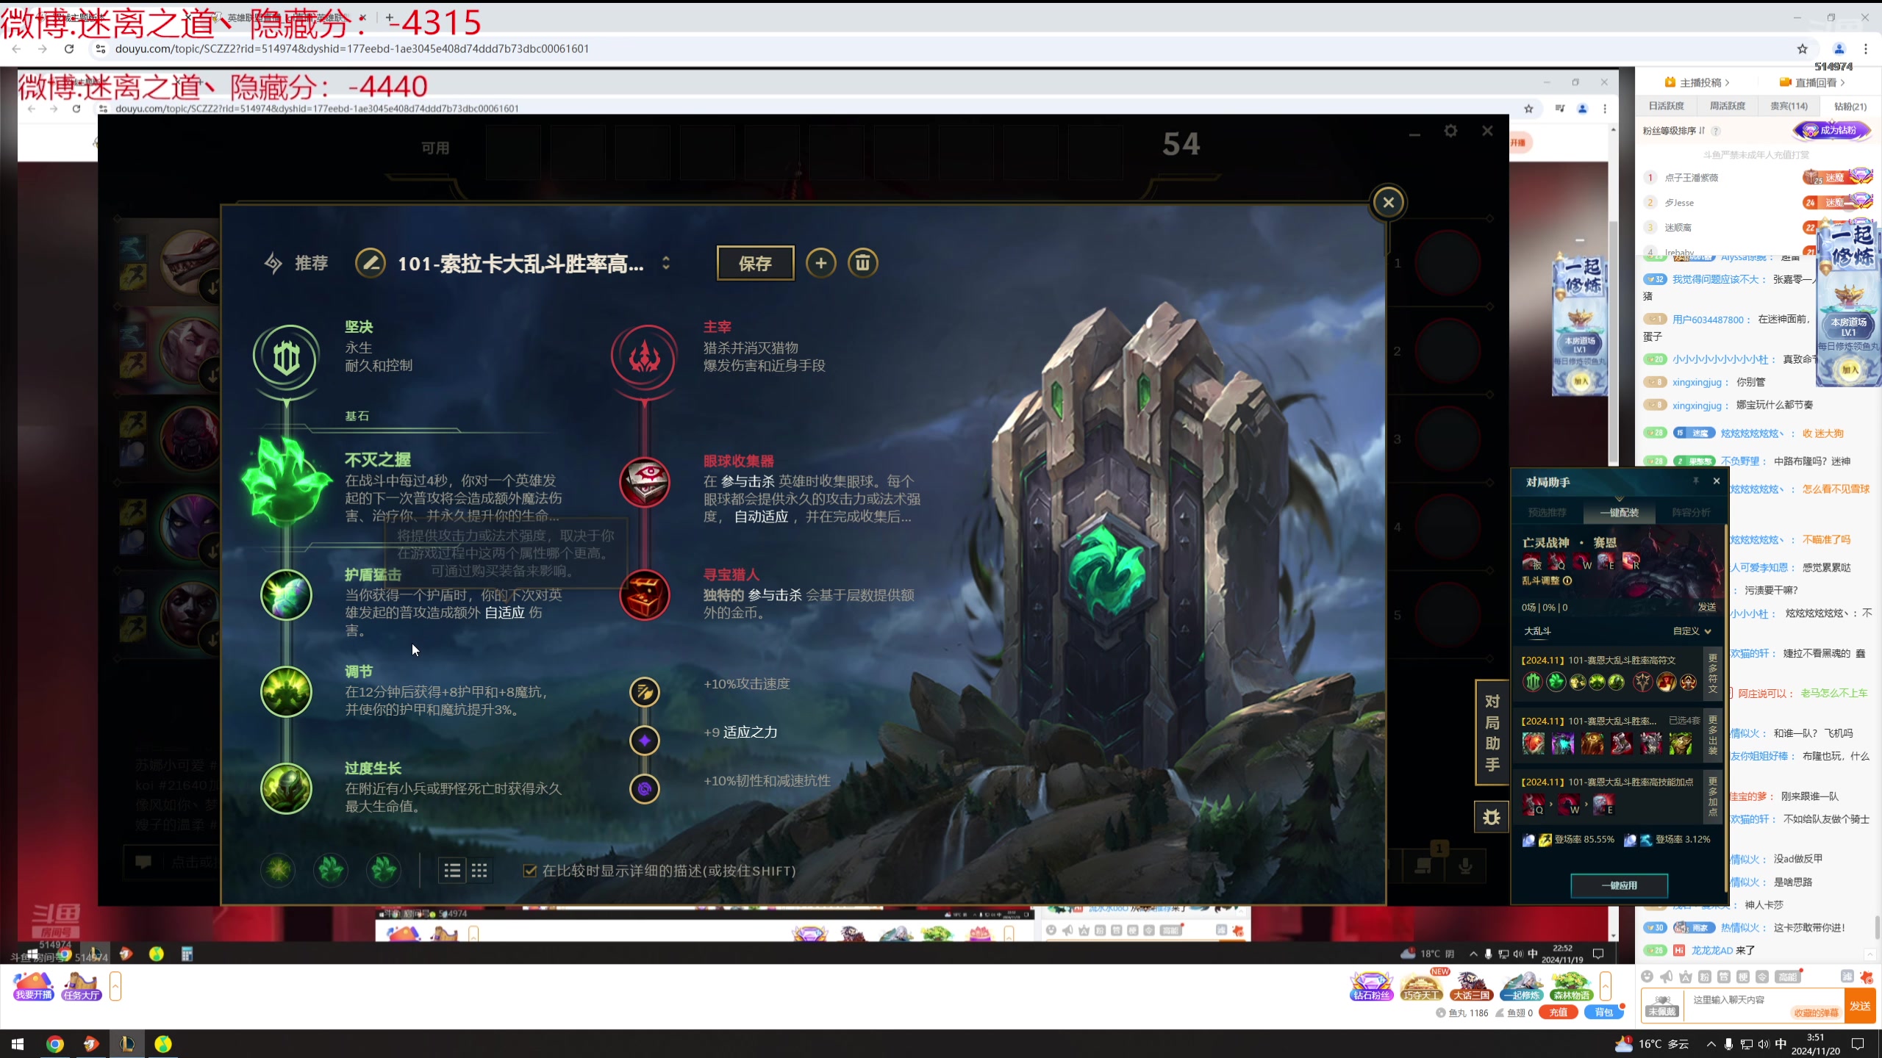Open the 直播回看 link
Image resolution: width=1882 pixels, height=1058 pixels.
1812,82
